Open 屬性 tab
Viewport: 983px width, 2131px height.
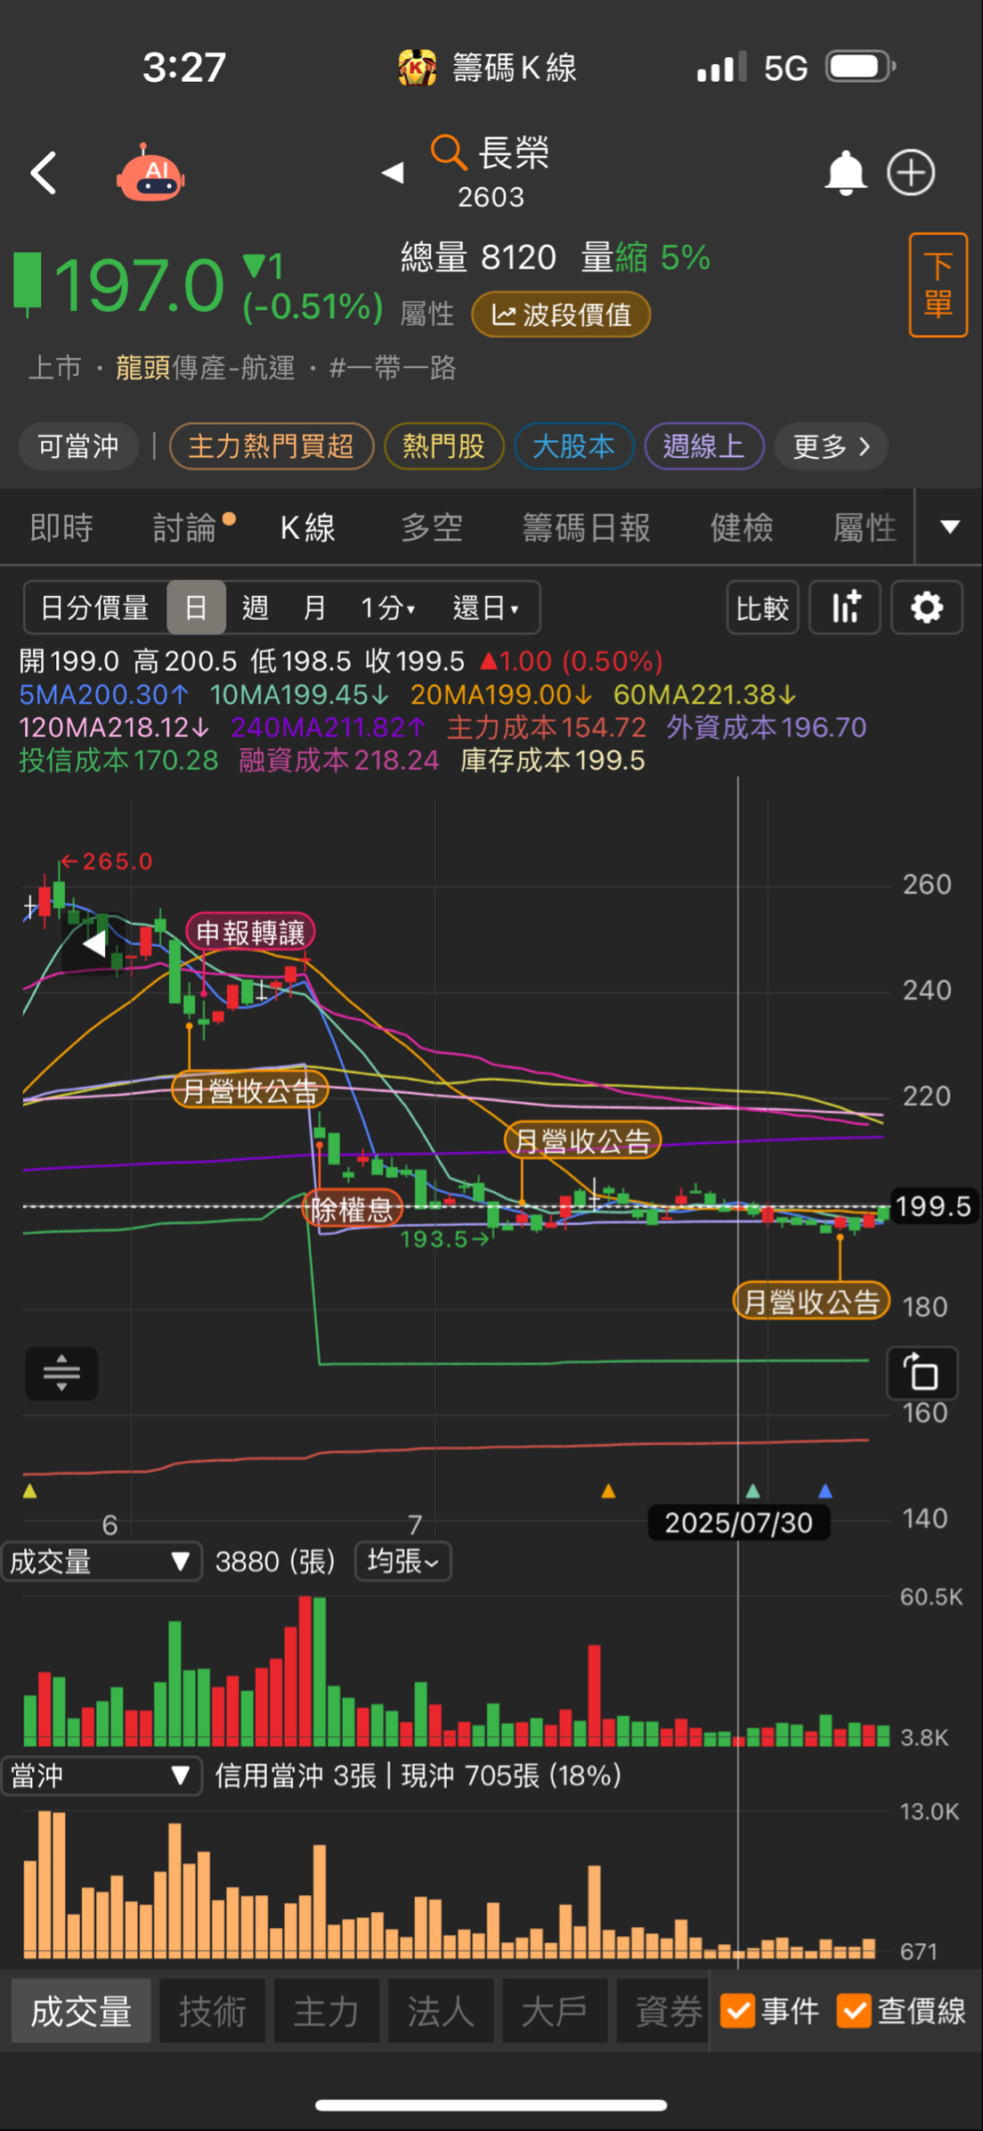865,528
